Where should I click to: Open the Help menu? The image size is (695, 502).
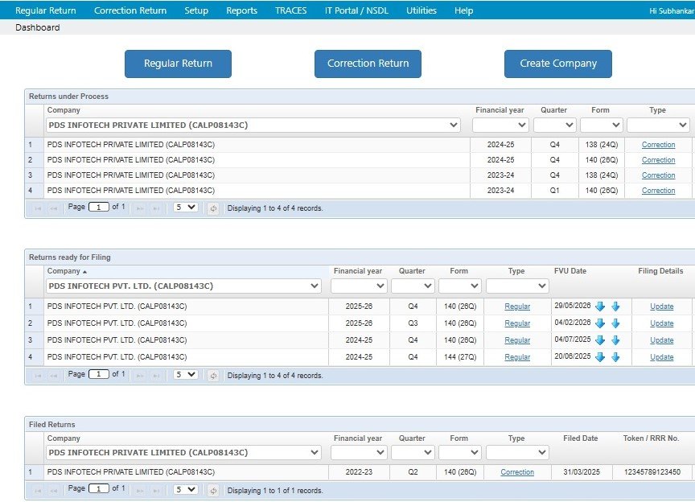463,10
